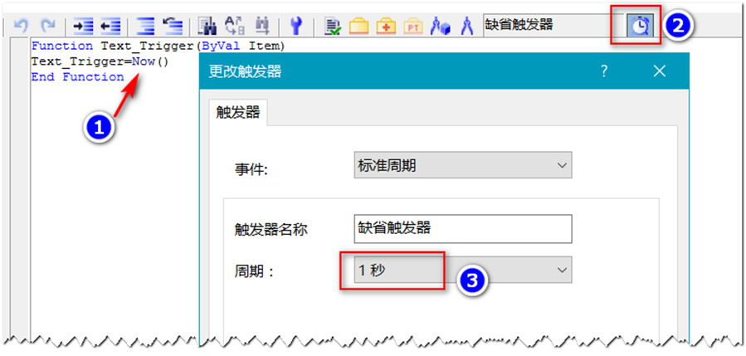This screenshot has width=746, height=356.
Task: Click the plain yellow folder icon
Action: pyautogui.click(x=359, y=27)
